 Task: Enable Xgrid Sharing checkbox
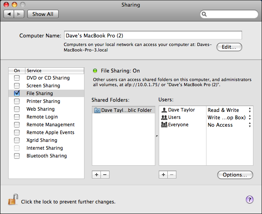tap(17, 140)
